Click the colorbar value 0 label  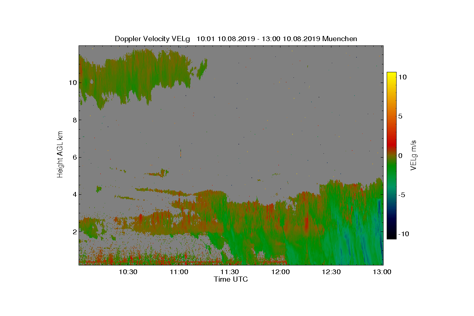tap(400, 156)
